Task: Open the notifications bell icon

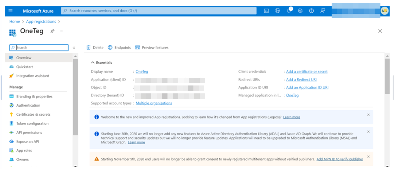Action: pyautogui.click(x=289, y=11)
